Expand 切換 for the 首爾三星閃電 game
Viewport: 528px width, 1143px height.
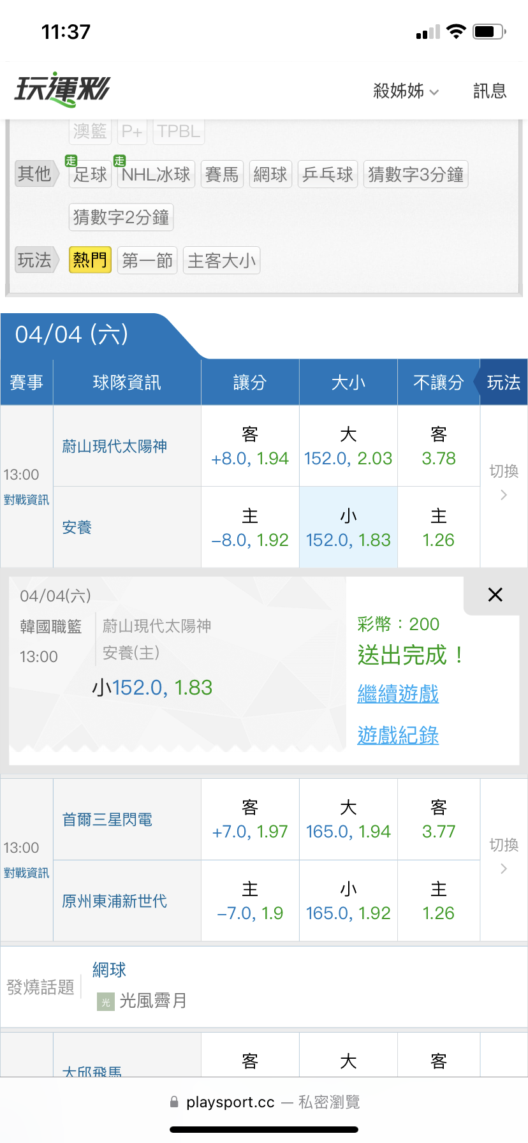503,856
